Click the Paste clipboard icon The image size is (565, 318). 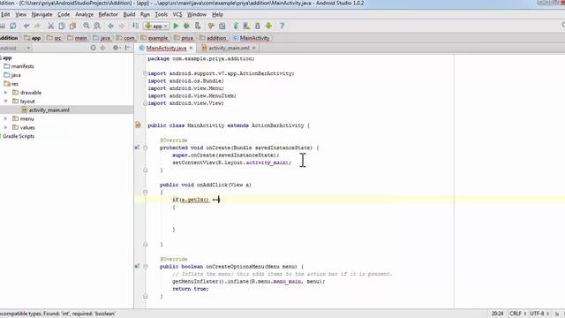[72, 26]
